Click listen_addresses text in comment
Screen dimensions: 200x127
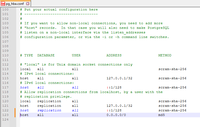(128, 32)
